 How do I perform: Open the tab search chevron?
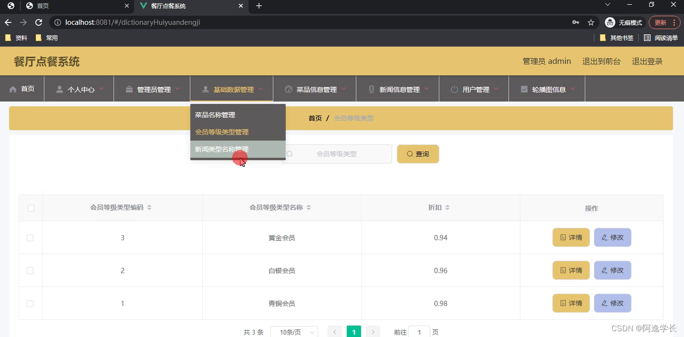click(x=607, y=4)
